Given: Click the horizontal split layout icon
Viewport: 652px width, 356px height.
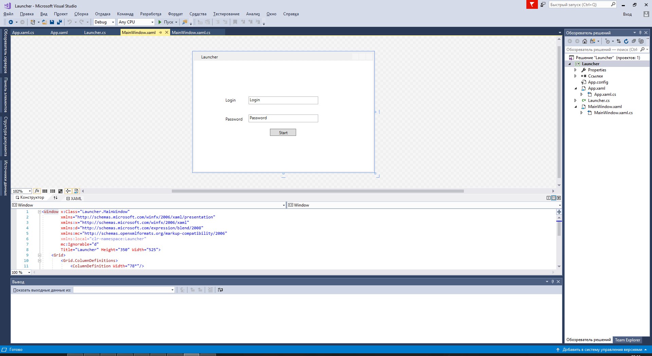Looking at the screenshot, I should tap(554, 198).
